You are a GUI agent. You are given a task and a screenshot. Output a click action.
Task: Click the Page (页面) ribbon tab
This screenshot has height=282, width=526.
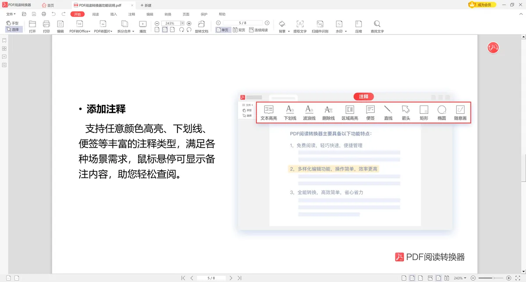pos(186,14)
